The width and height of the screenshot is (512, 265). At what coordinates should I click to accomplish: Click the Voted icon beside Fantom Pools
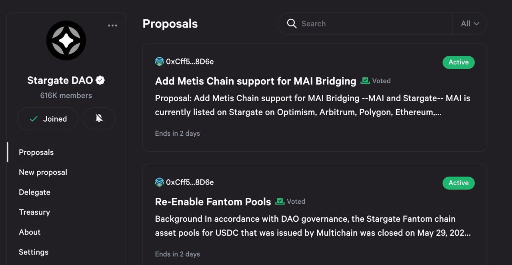point(280,201)
